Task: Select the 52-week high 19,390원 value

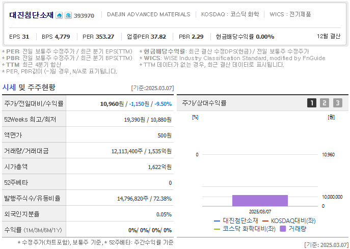Action: pyautogui.click(x=134, y=120)
